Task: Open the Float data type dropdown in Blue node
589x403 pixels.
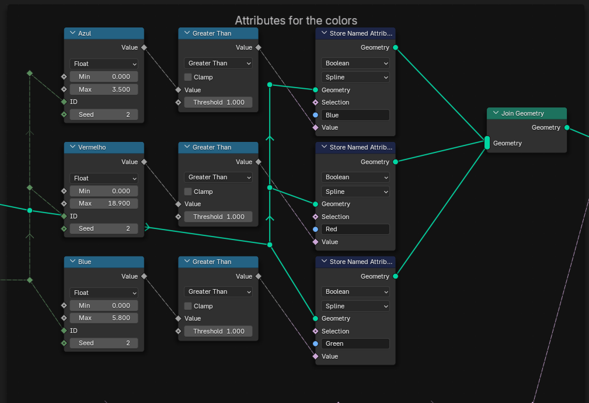Action: pyautogui.click(x=104, y=293)
